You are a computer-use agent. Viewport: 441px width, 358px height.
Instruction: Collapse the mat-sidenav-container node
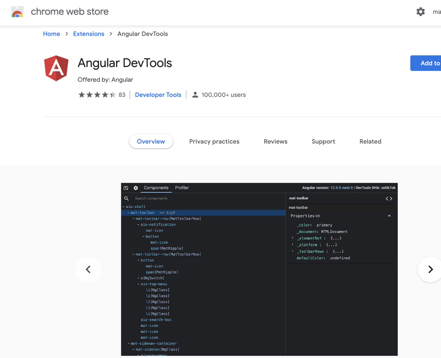(129, 343)
